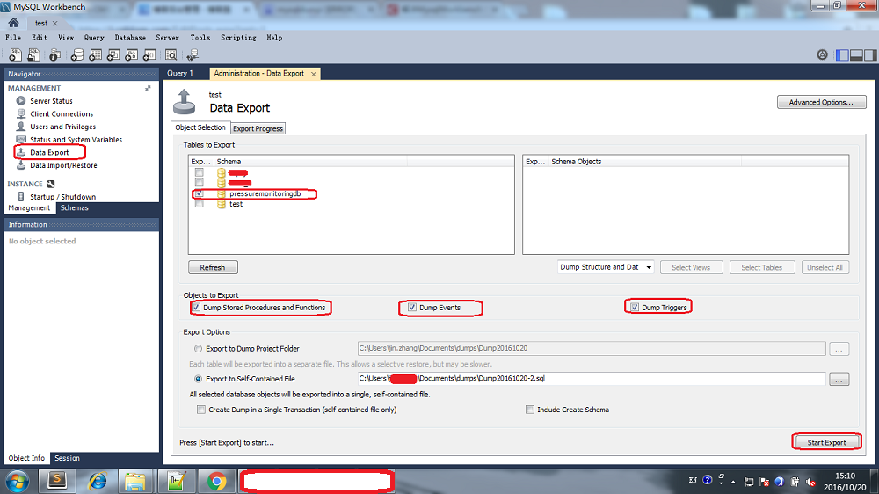This screenshot has height=494, width=879.
Task: Click the Users and Privileges icon
Action: click(21, 127)
